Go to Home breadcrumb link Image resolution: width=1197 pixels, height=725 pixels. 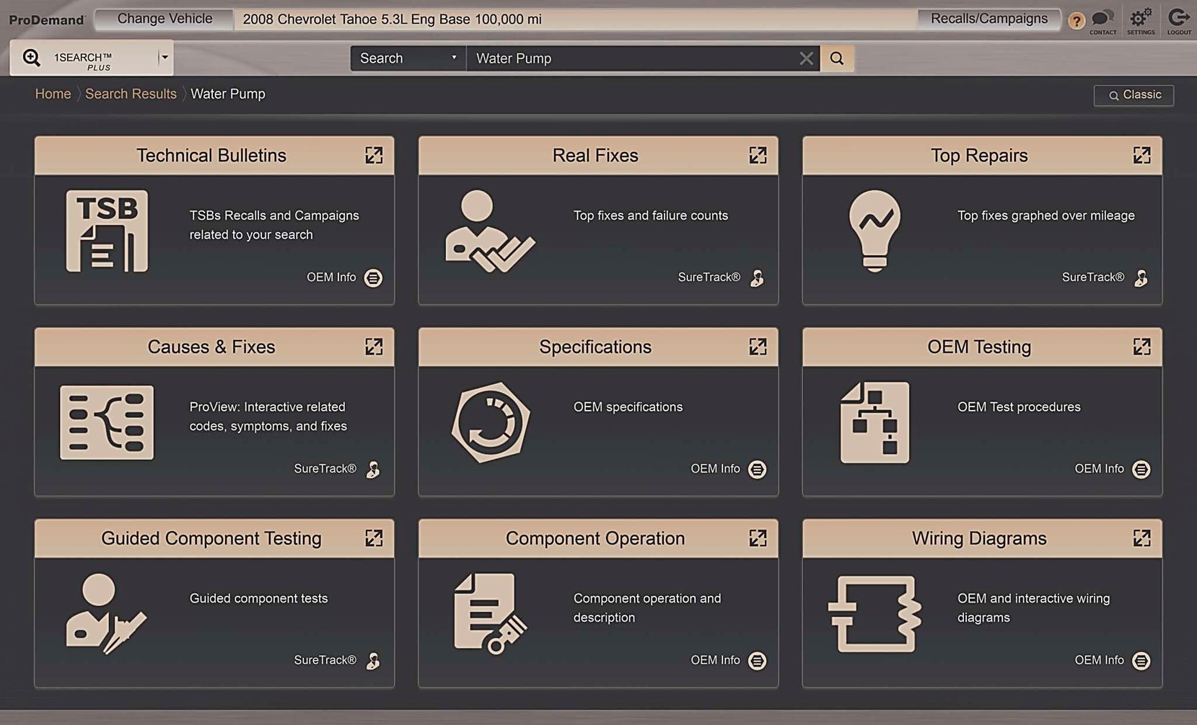pyautogui.click(x=53, y=94)
